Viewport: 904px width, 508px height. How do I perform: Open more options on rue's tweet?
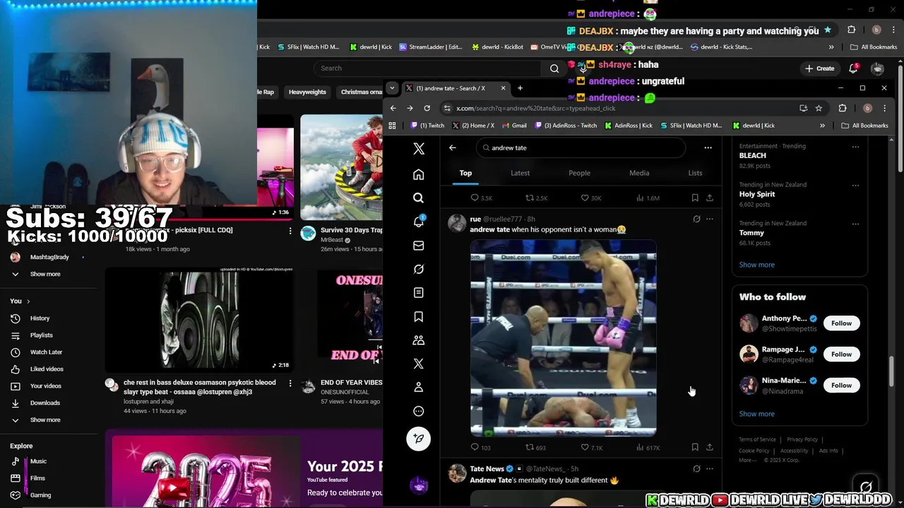pyautogui.click(x=710, y=219)
